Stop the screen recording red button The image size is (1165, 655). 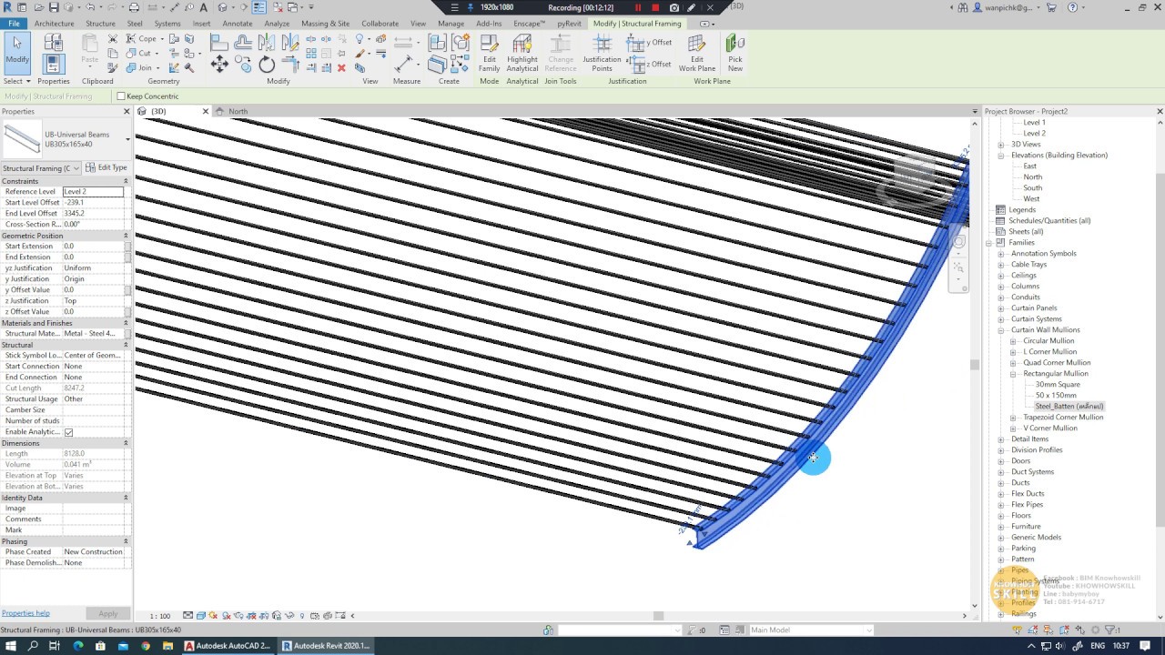coord(655,7)
